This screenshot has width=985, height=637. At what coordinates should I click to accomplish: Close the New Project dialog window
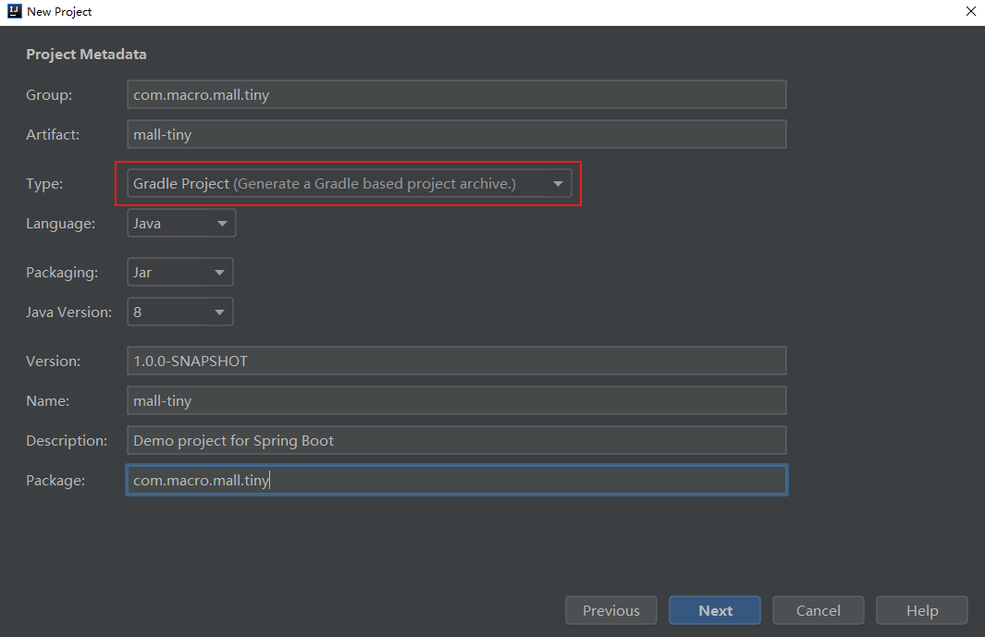point(971,12)
